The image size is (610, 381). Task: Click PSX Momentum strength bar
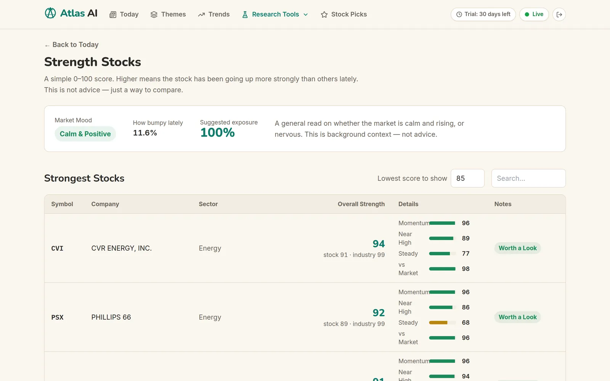(442, 292)
